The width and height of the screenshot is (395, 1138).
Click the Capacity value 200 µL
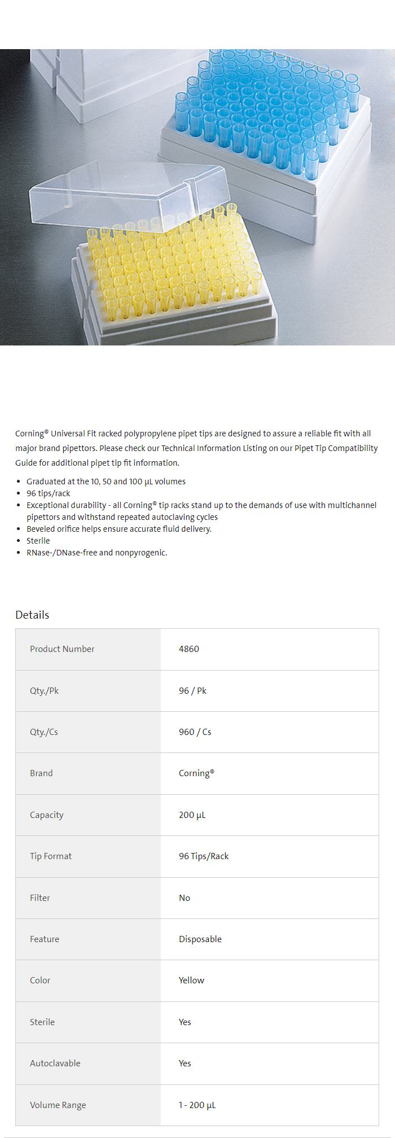[x=192, y=815]
